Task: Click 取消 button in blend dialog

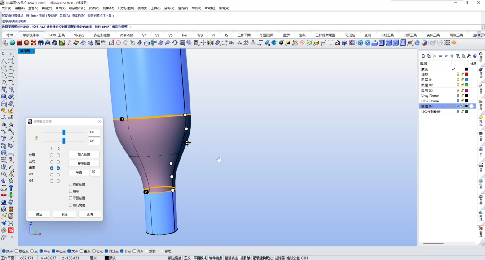Action: point(64,214)
